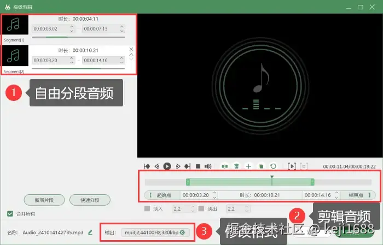The height and width of the screenshot is (245, 383).
Task: Edit the file name with pencil icon
Action: (x=90, y=232)
